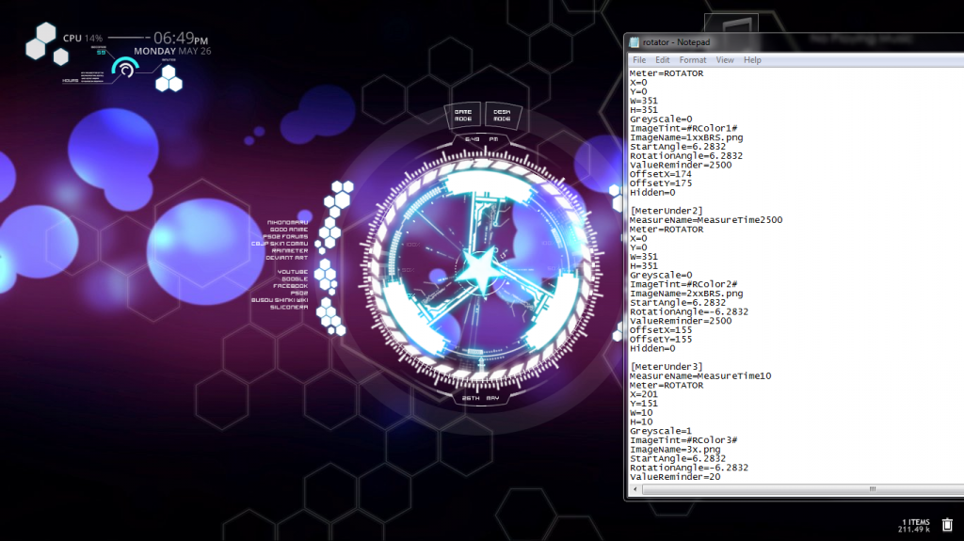Click the OffsetY=175 line
This screenshot has width=964, height=541.
point(660,183)
